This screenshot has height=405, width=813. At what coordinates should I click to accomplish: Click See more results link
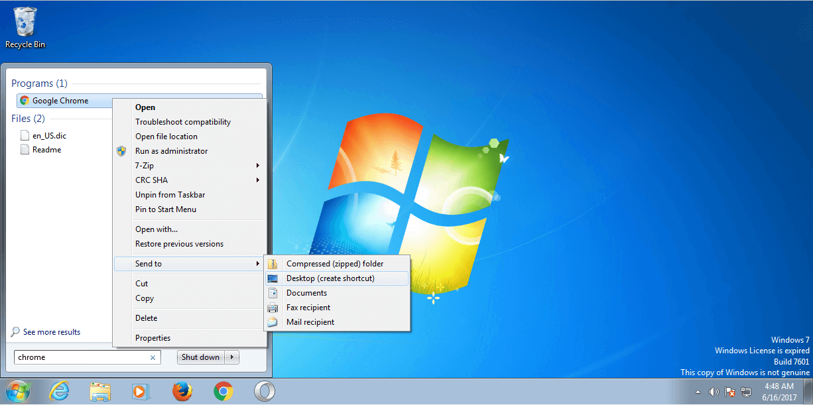pos(51,332)
